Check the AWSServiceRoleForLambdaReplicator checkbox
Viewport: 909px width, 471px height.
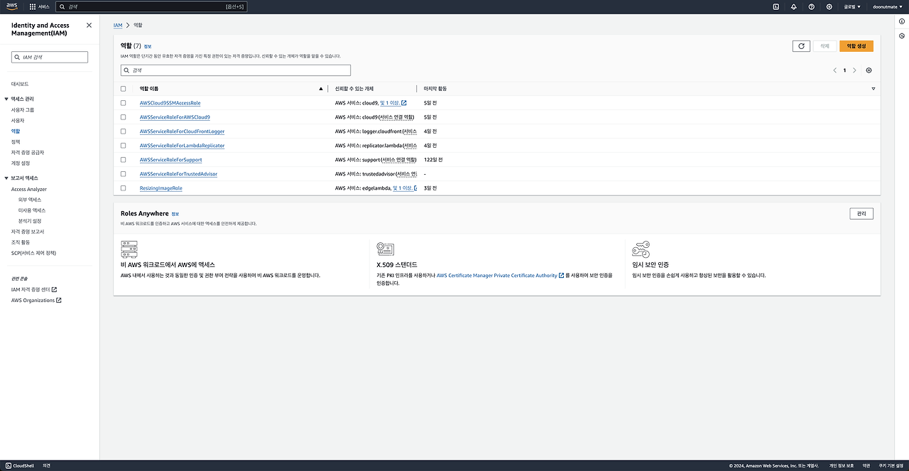tap(124, 146)
